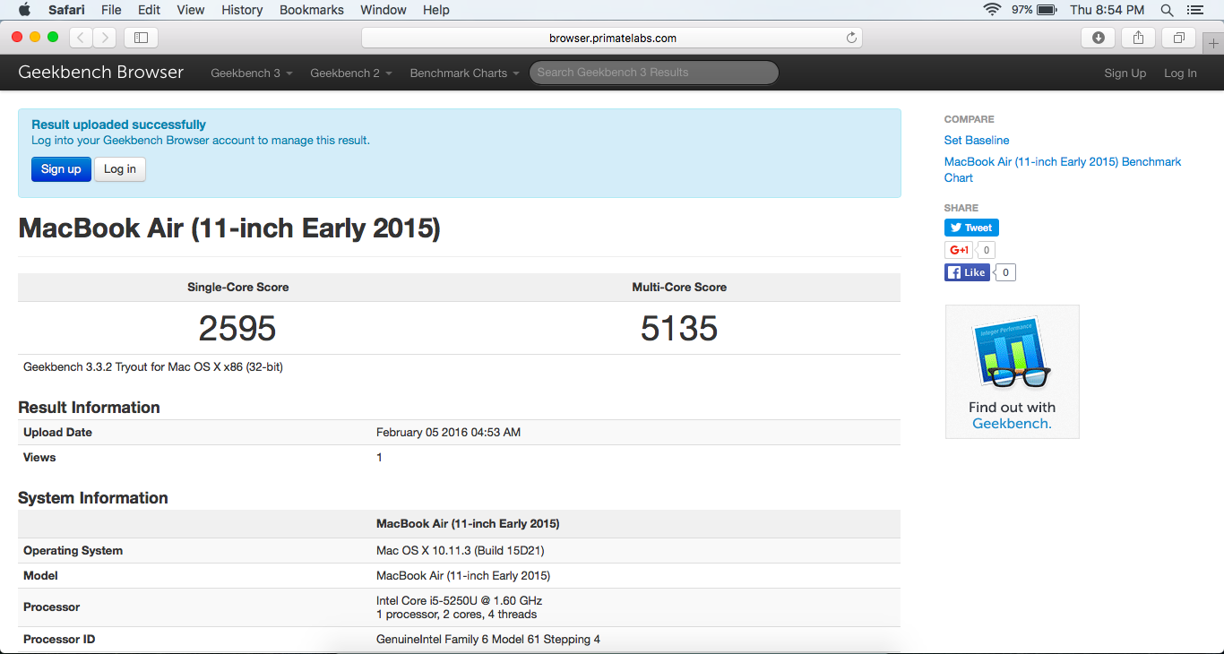Image resolution: width=1224 pixels, height=654 pixels.
Task: Select the single-core score 2595
Action: pos(237,328)
